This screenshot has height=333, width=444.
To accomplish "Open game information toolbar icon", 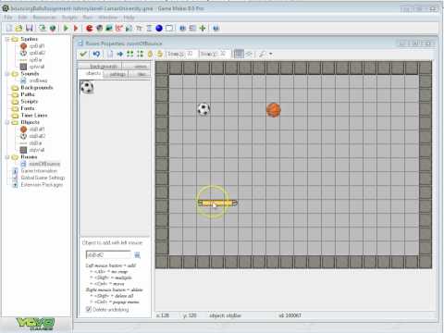I will 182,28.
